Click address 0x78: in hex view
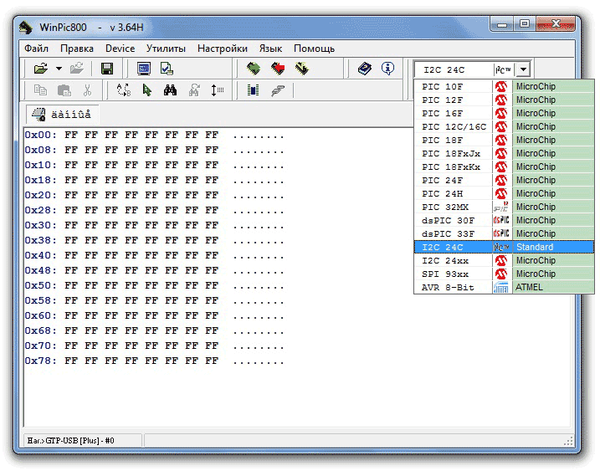 point(40,361)
